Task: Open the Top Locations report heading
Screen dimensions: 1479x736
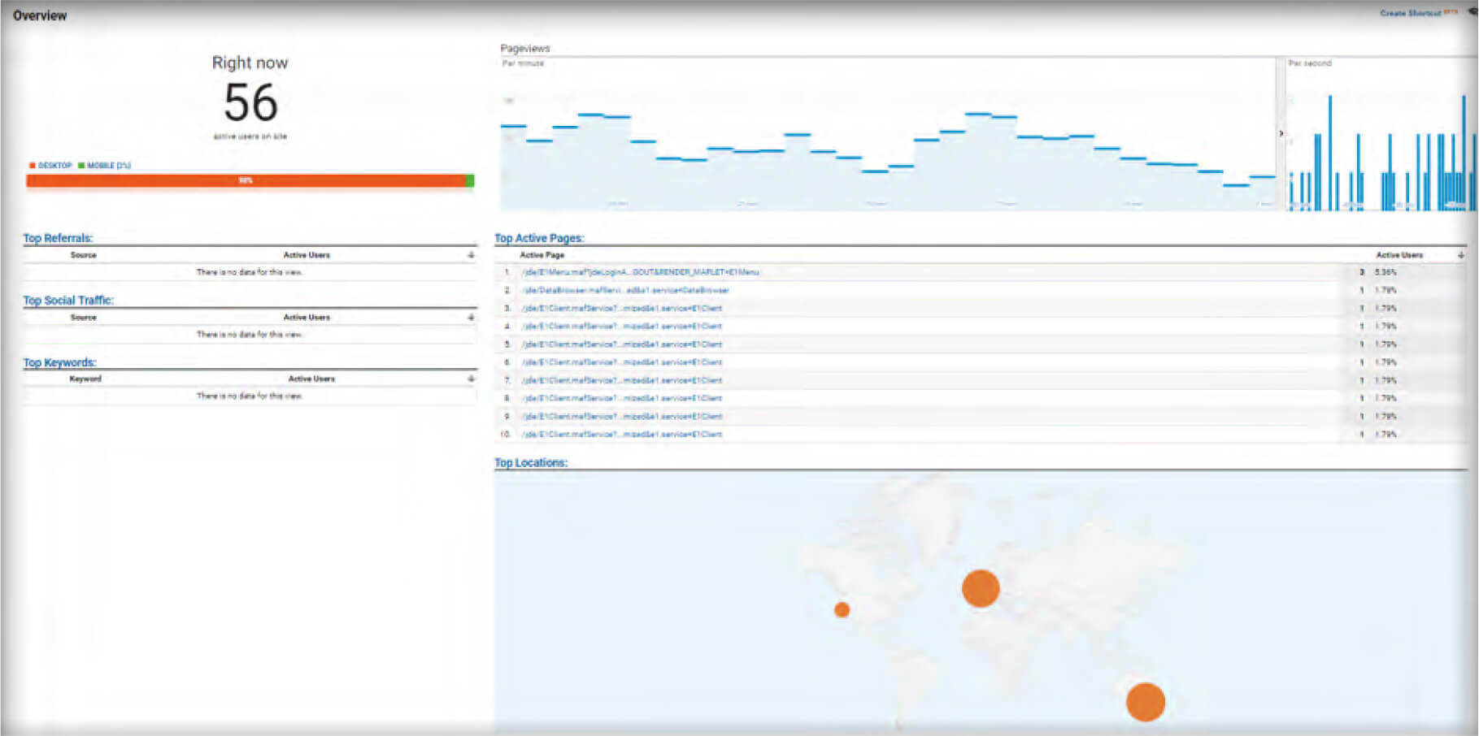Action: (531, 463)
